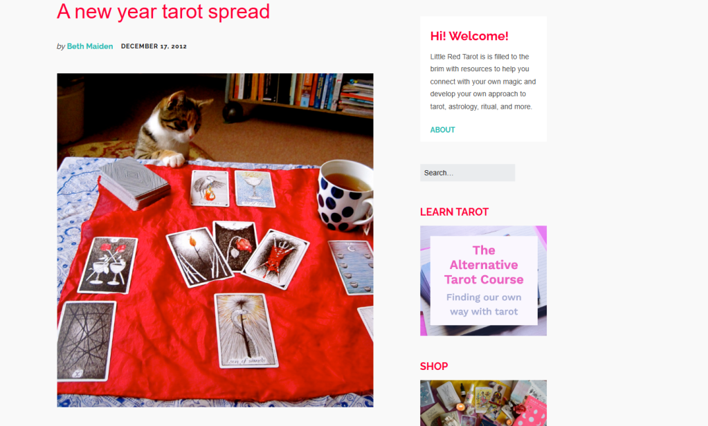
Task: Click the tarot spread photo with cat
Action: point(215,240)
